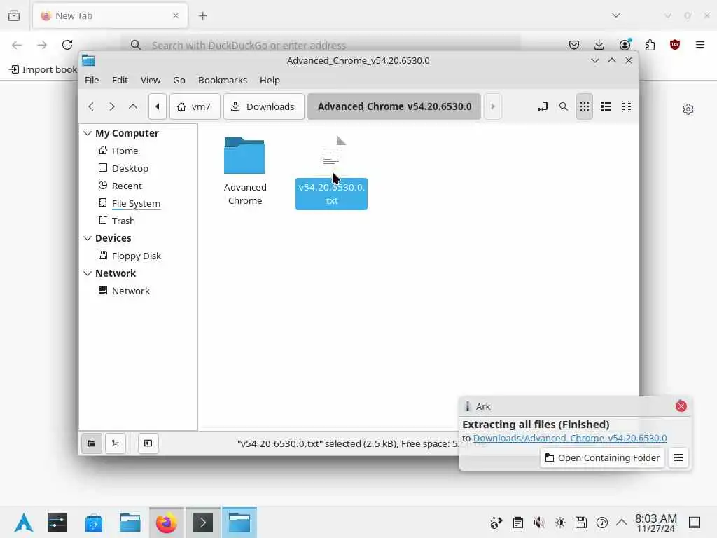This screenshot has width=717, height=538.
Task: Open the Go menu
Action: 179,80
